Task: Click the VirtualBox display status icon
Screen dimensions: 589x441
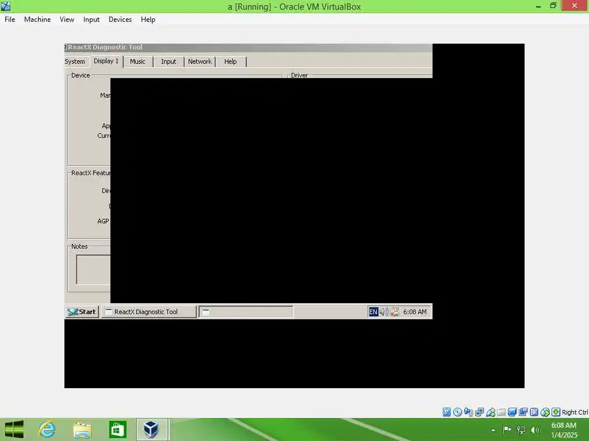Action: 512,412
